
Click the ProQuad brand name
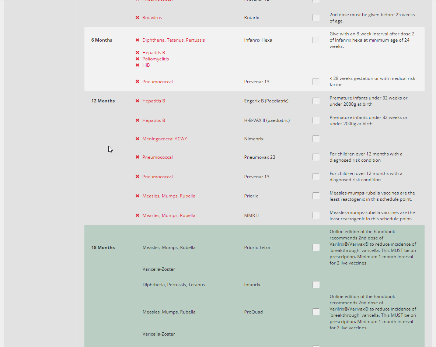click(x=253, y=312)
